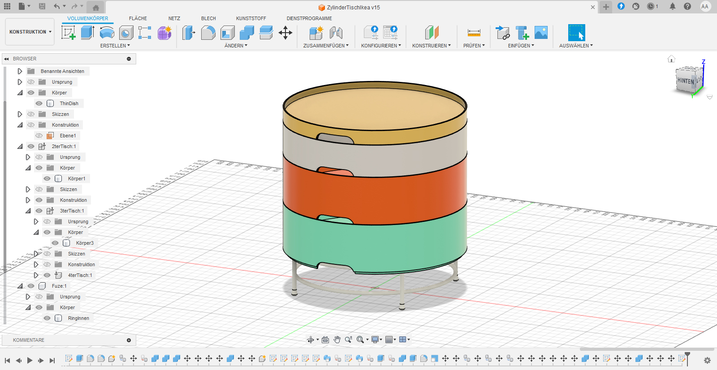Select the Midplane construct tool
This screenshot has height=370, width=717.
click(x=432, y=33)
